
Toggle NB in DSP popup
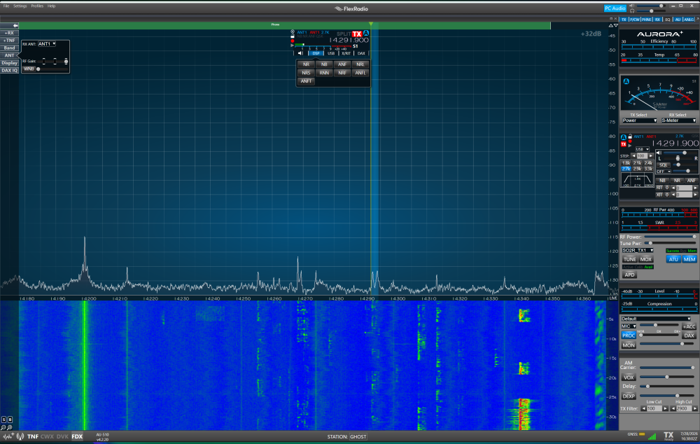pyautogui.click(x=324, y=64)
